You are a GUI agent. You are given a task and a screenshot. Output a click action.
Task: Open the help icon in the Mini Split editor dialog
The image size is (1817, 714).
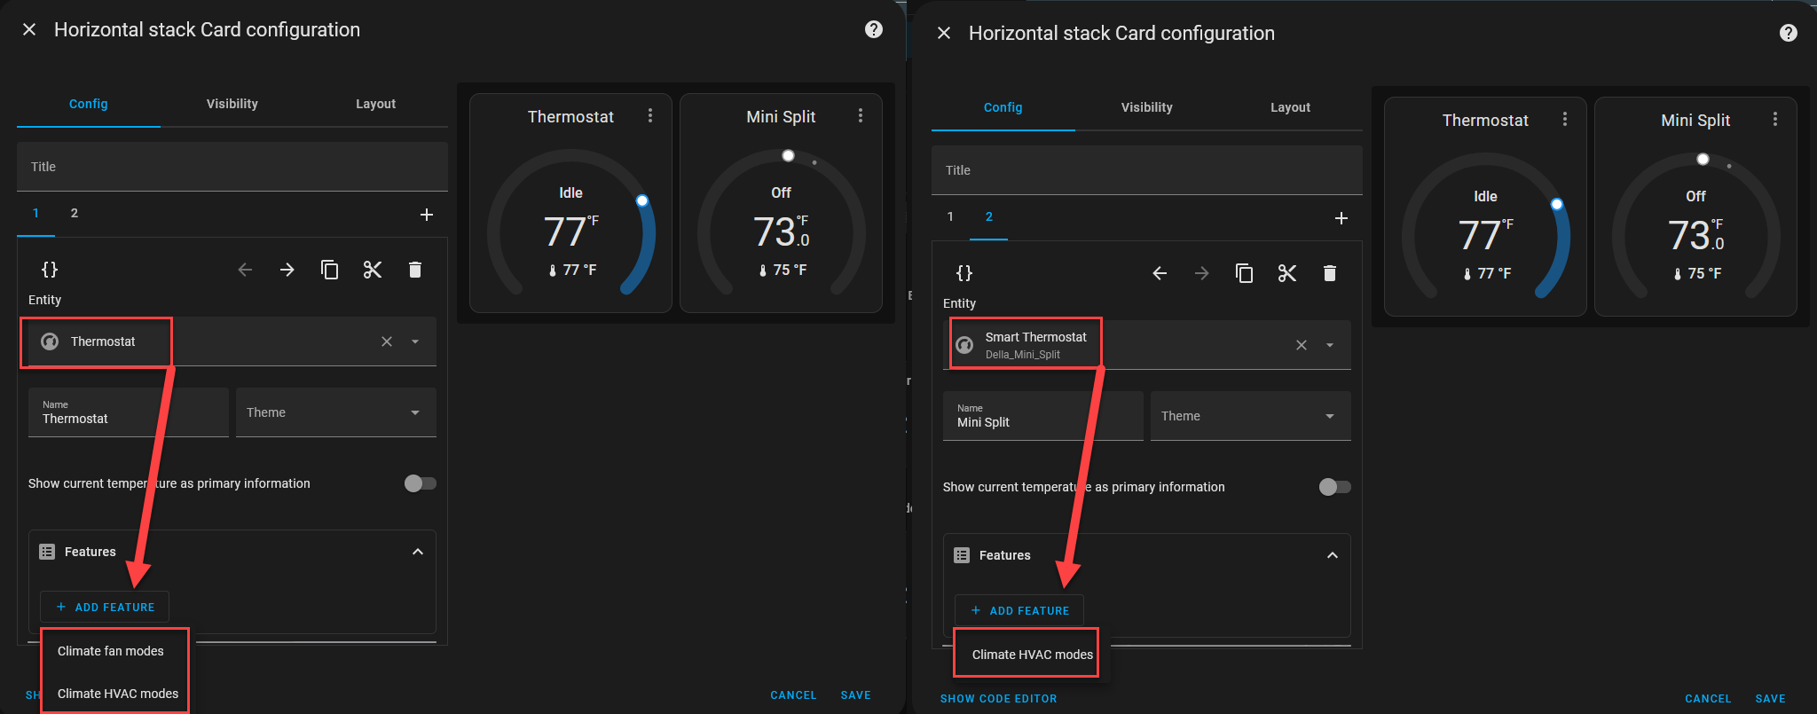1788,33
